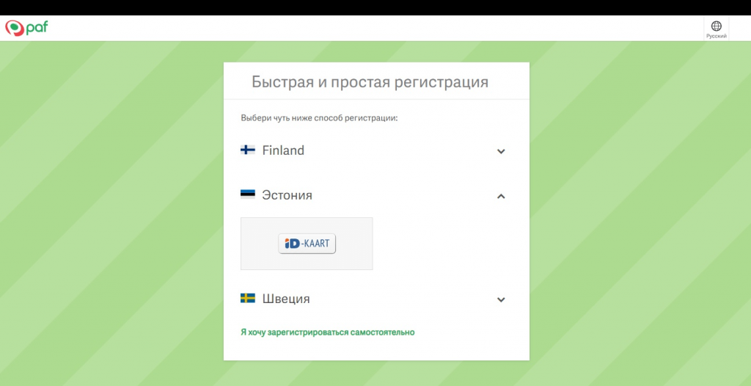
Task: Click text 'Выбери чуть ниже способ регистрации'
Action: pos(319,117)
